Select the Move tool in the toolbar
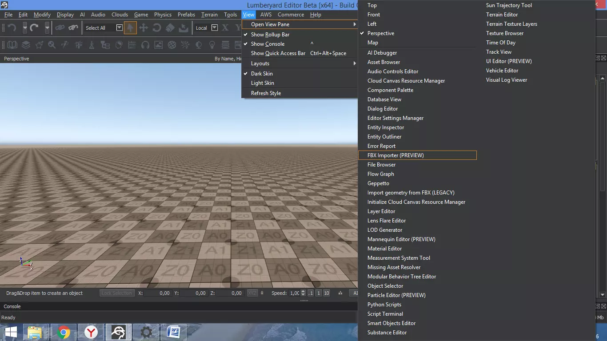 coord(144,28)
